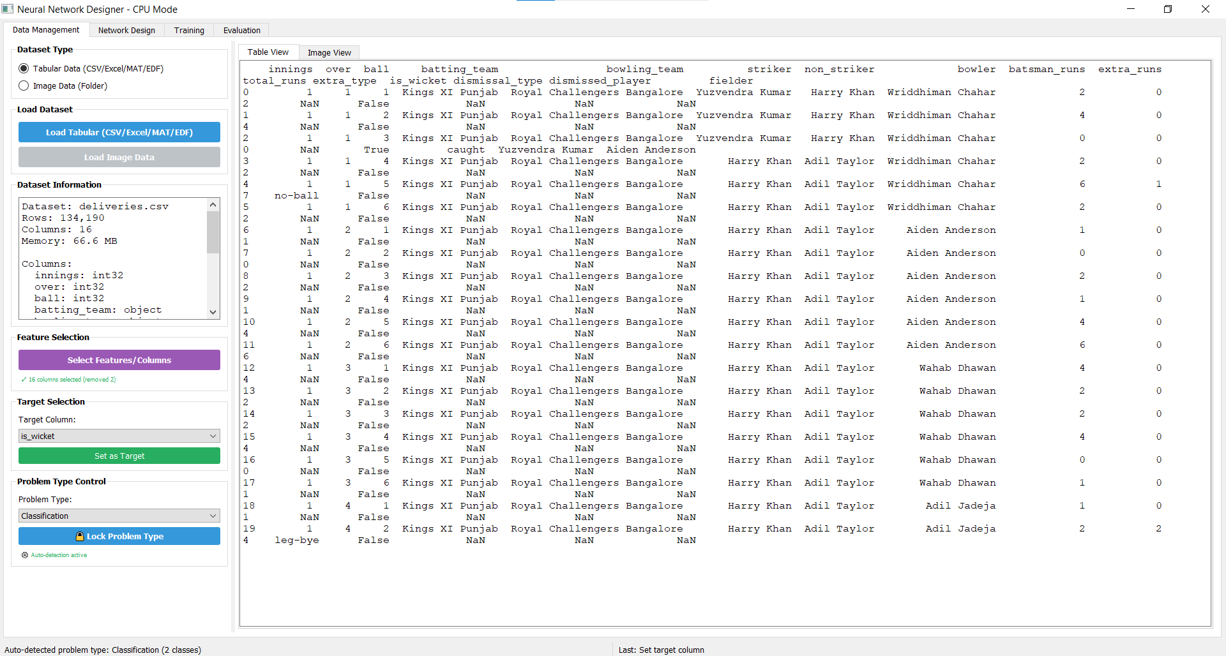
Task: Switch to Table View tab
Action: tap(268, 52)
